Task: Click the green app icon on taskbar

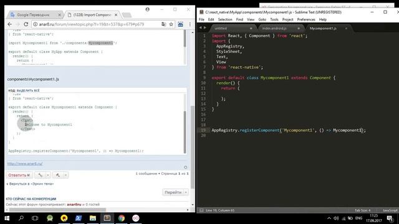Action: tap(50, 218)
